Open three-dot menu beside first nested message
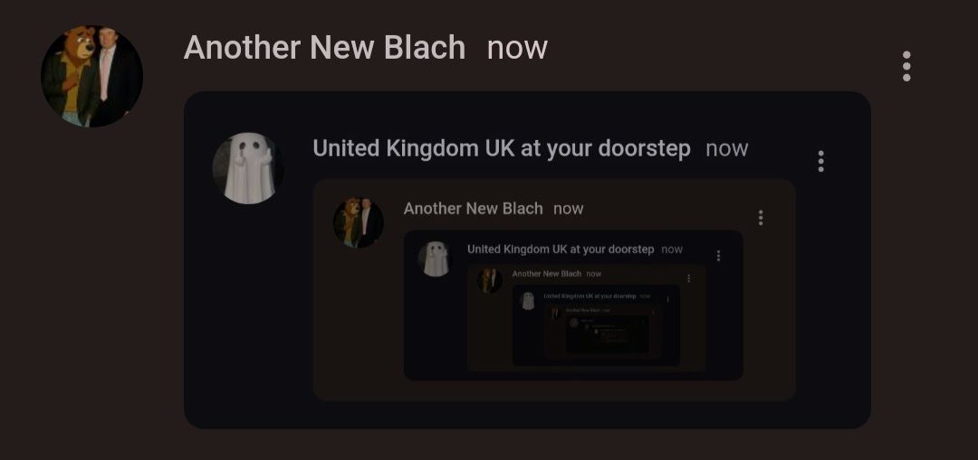 coord(820,161)
